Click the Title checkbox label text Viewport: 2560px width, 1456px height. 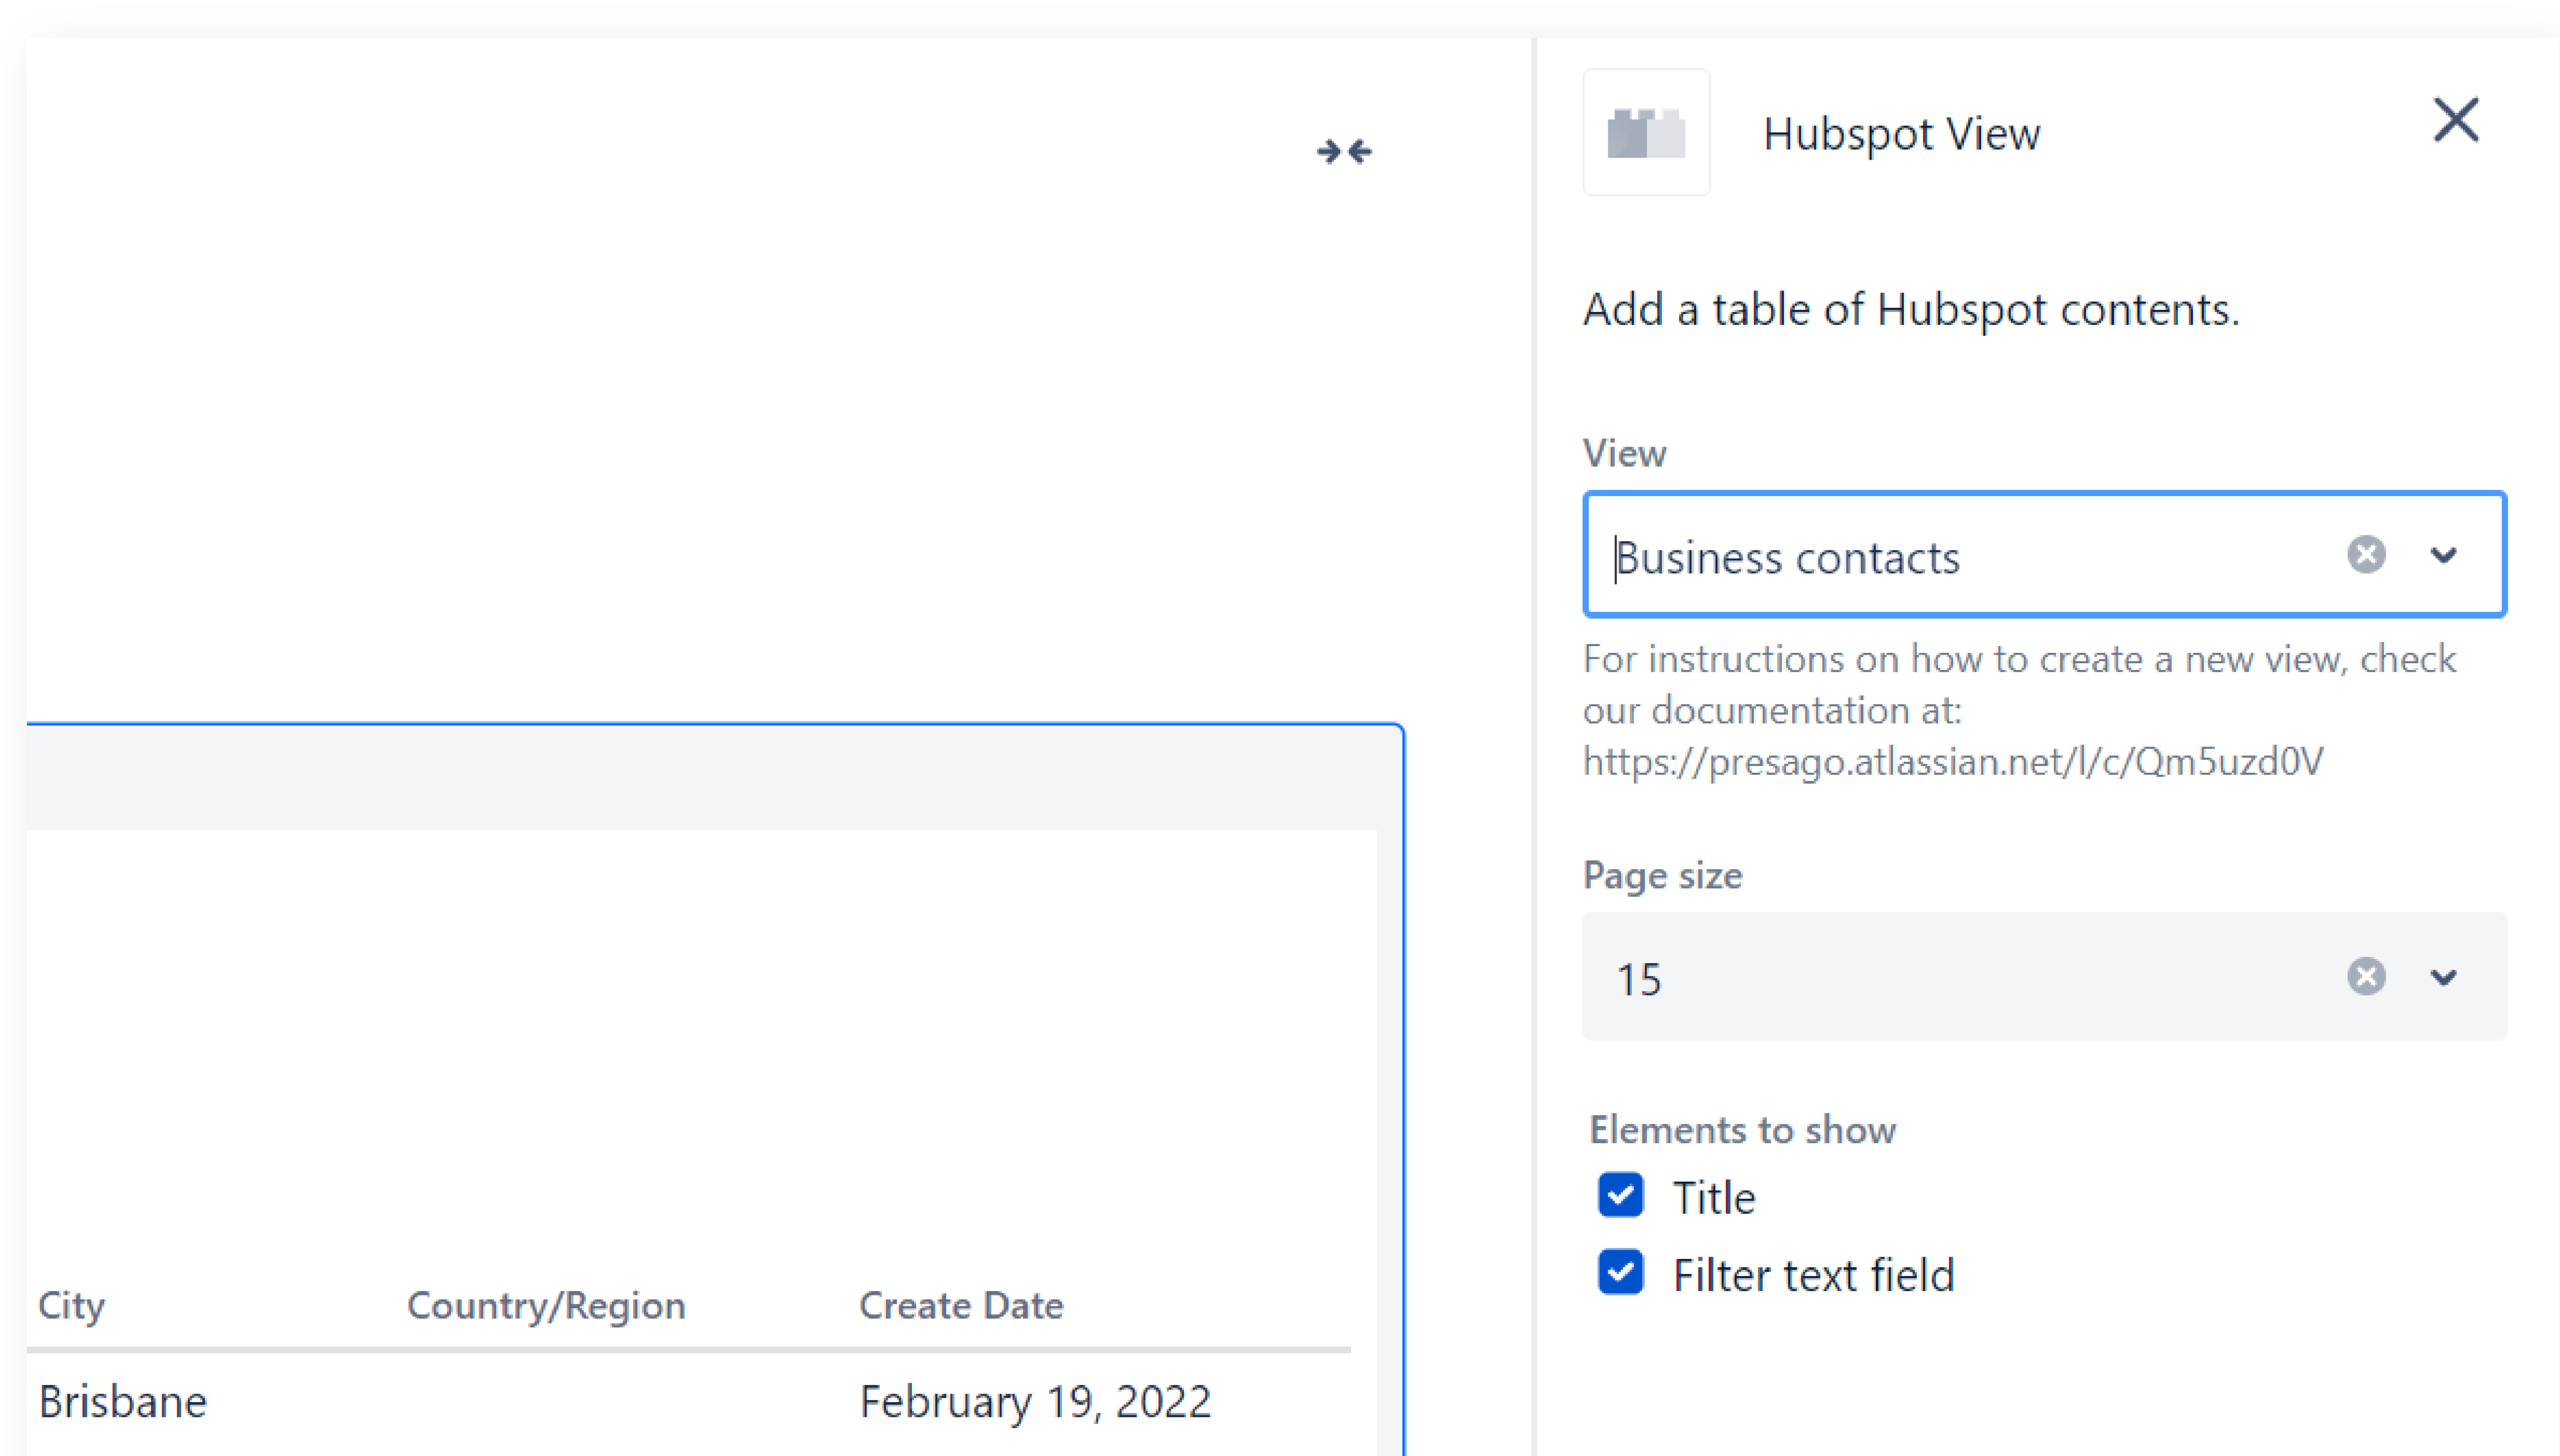[x=1714, y=1198]
